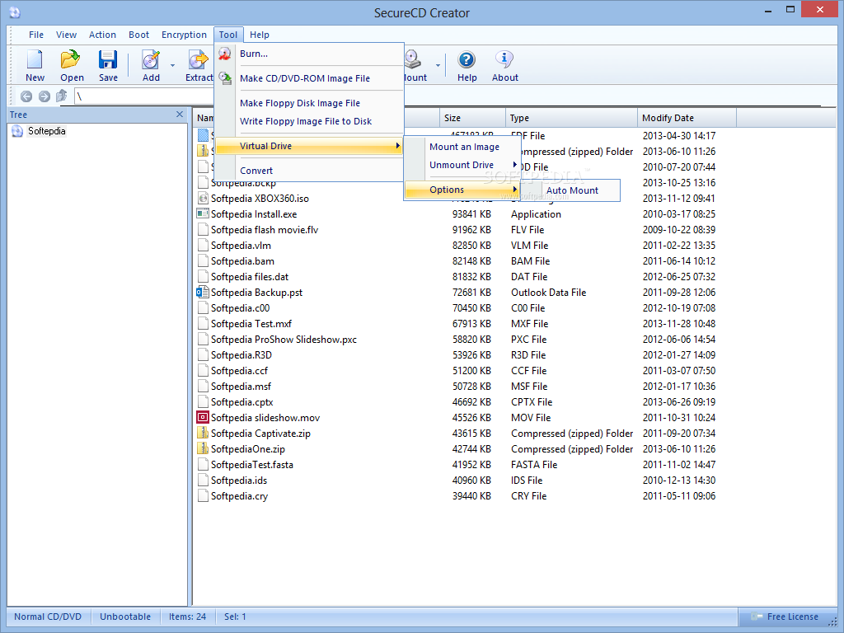Click the Softpedia Backup.pst Outlook icon

point(203,293)
